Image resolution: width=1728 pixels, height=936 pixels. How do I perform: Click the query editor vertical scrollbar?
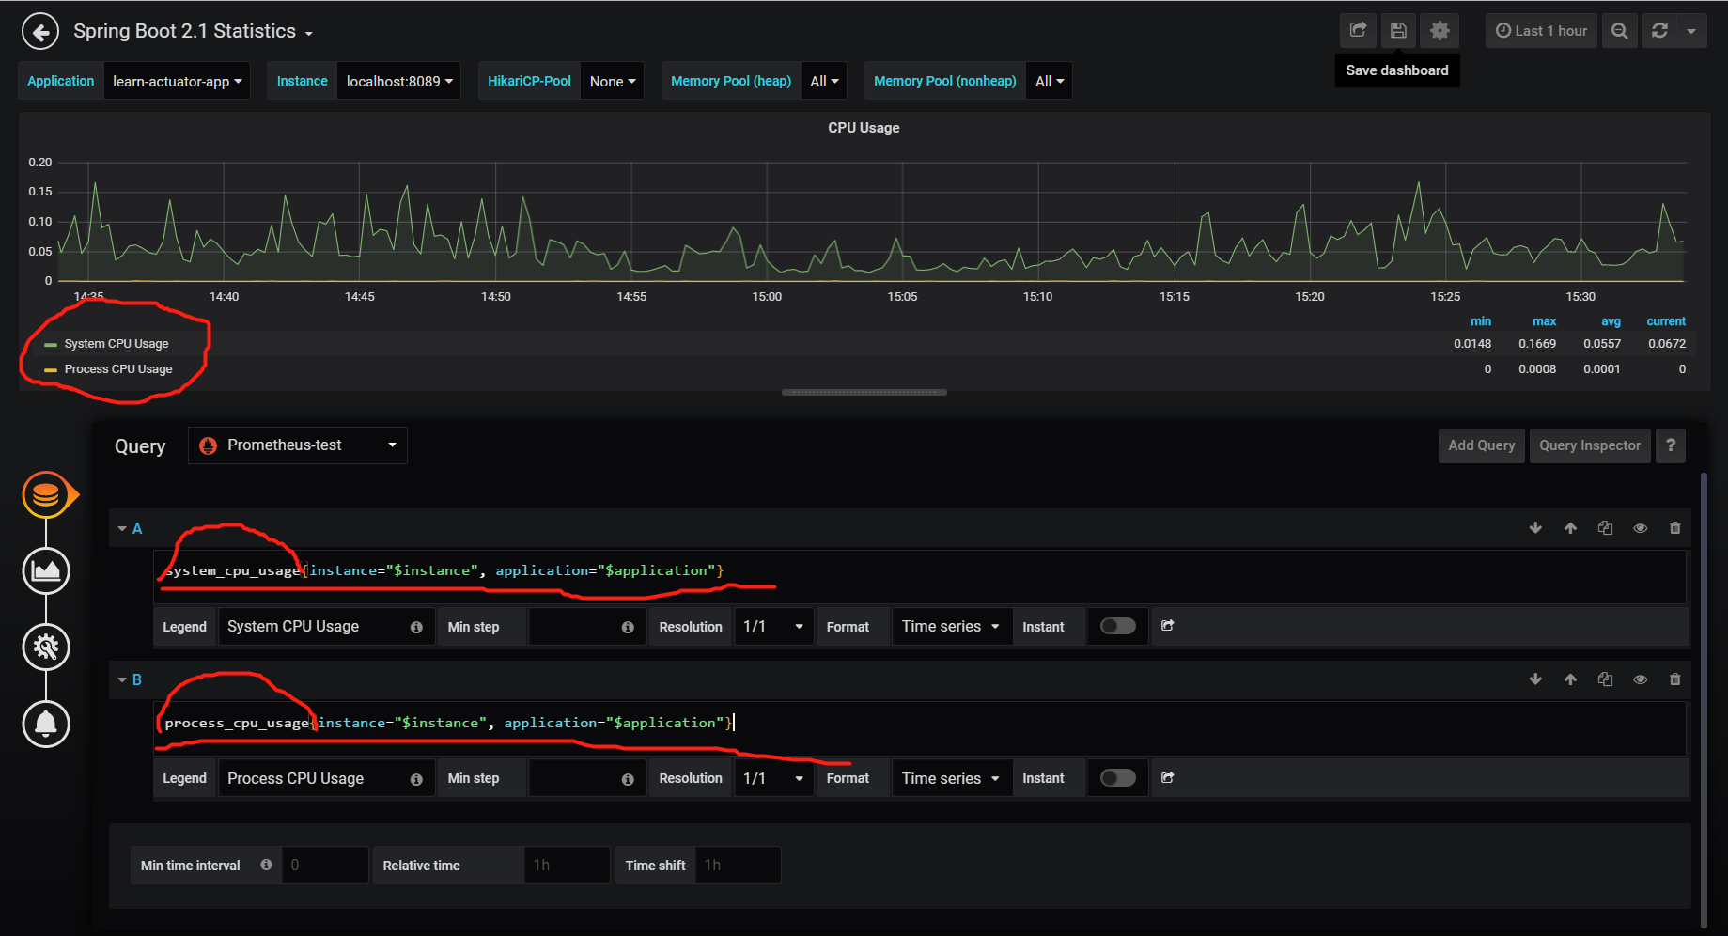[1704, 700]
